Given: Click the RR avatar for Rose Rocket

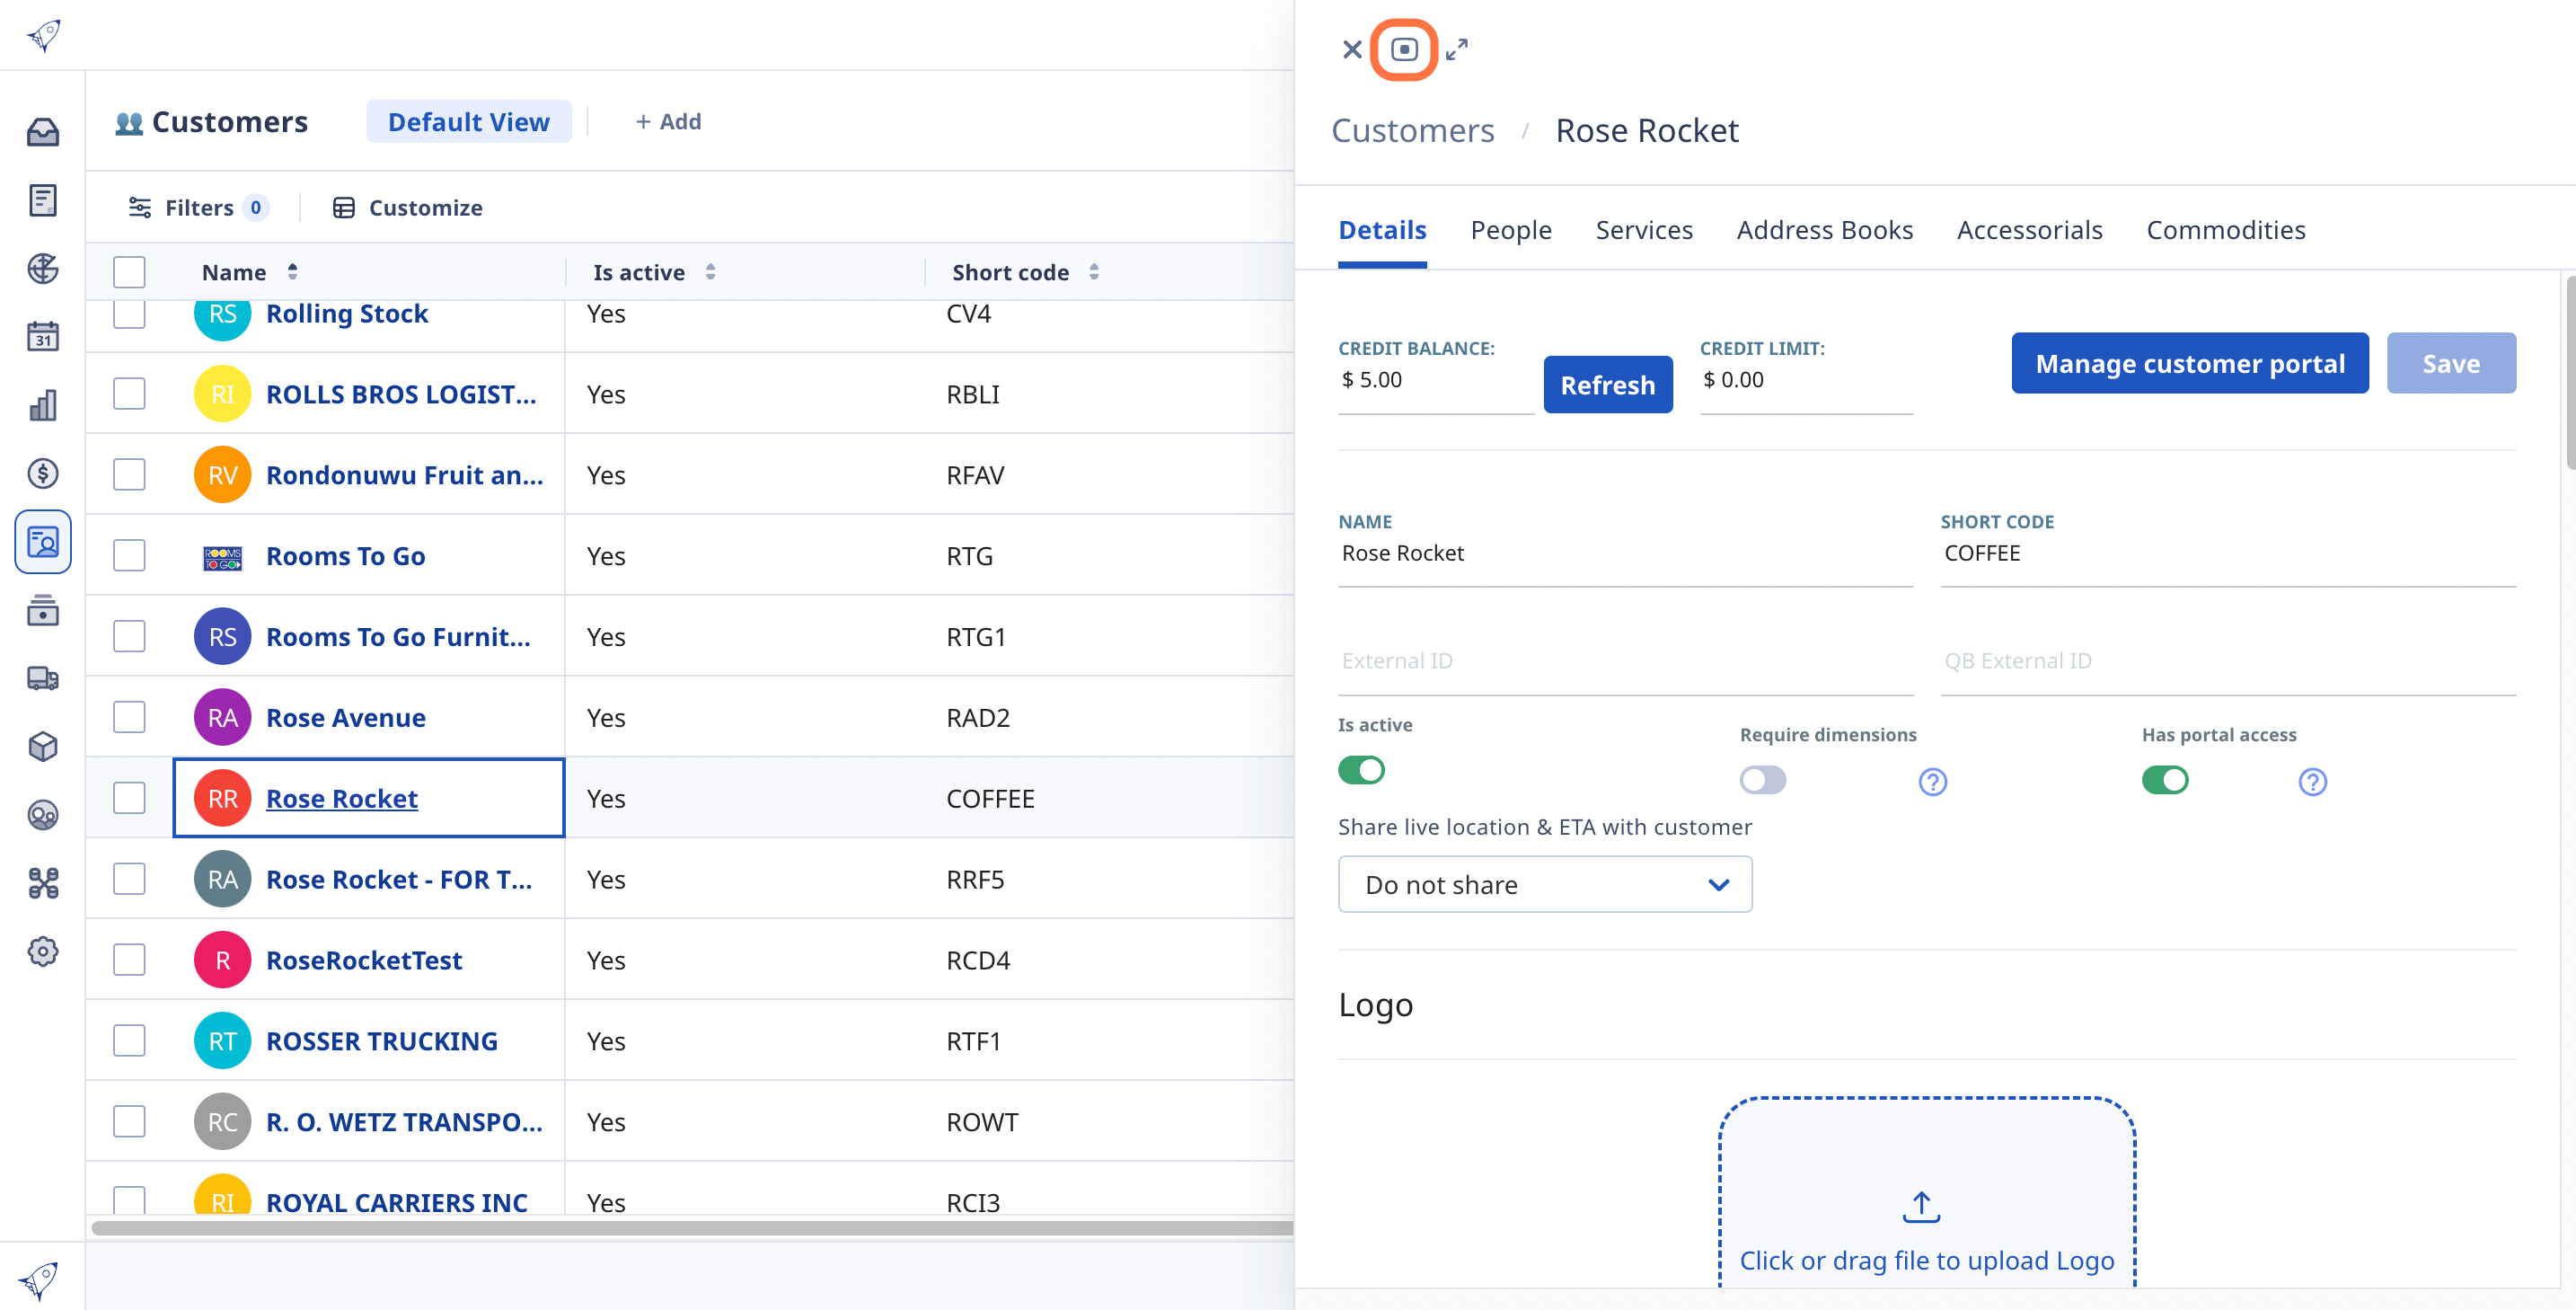Looking at the screenshot, I should coord(222,799).
